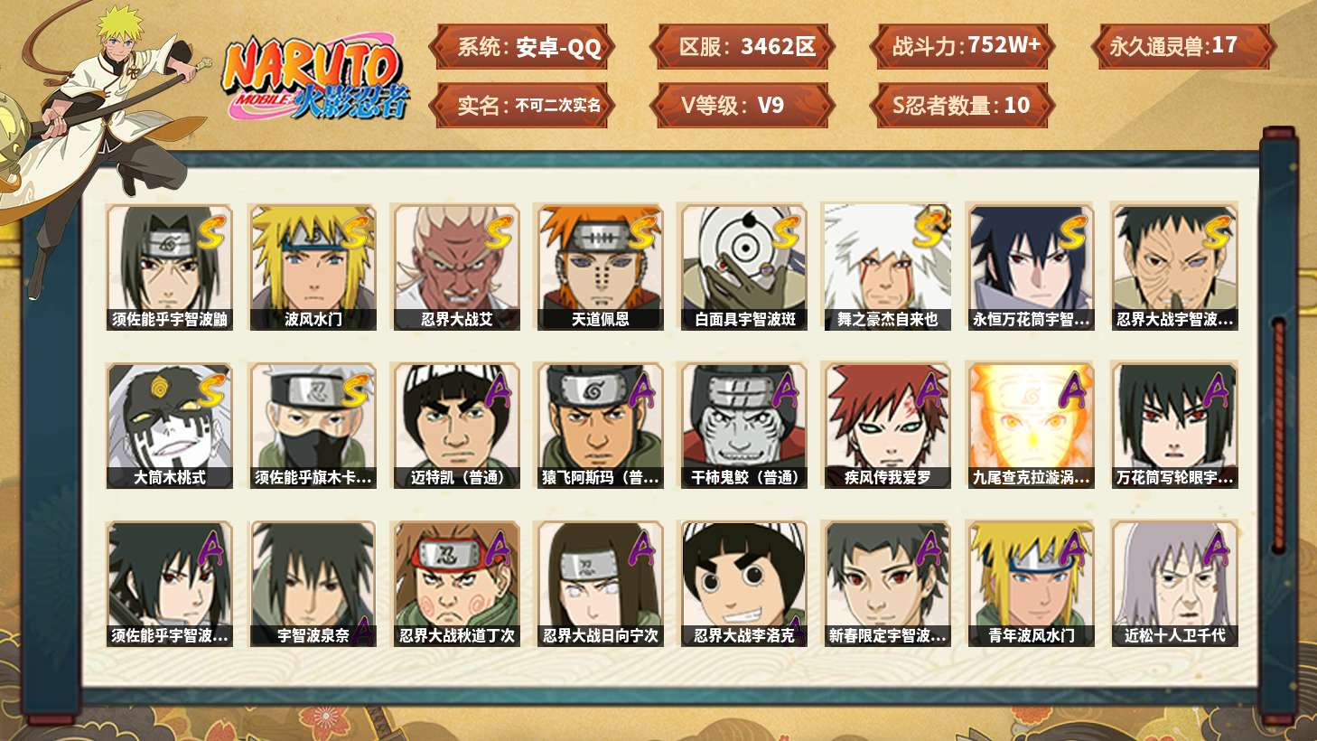Open the 忍界大战艾 ninja card

click(x=456, y=267)
